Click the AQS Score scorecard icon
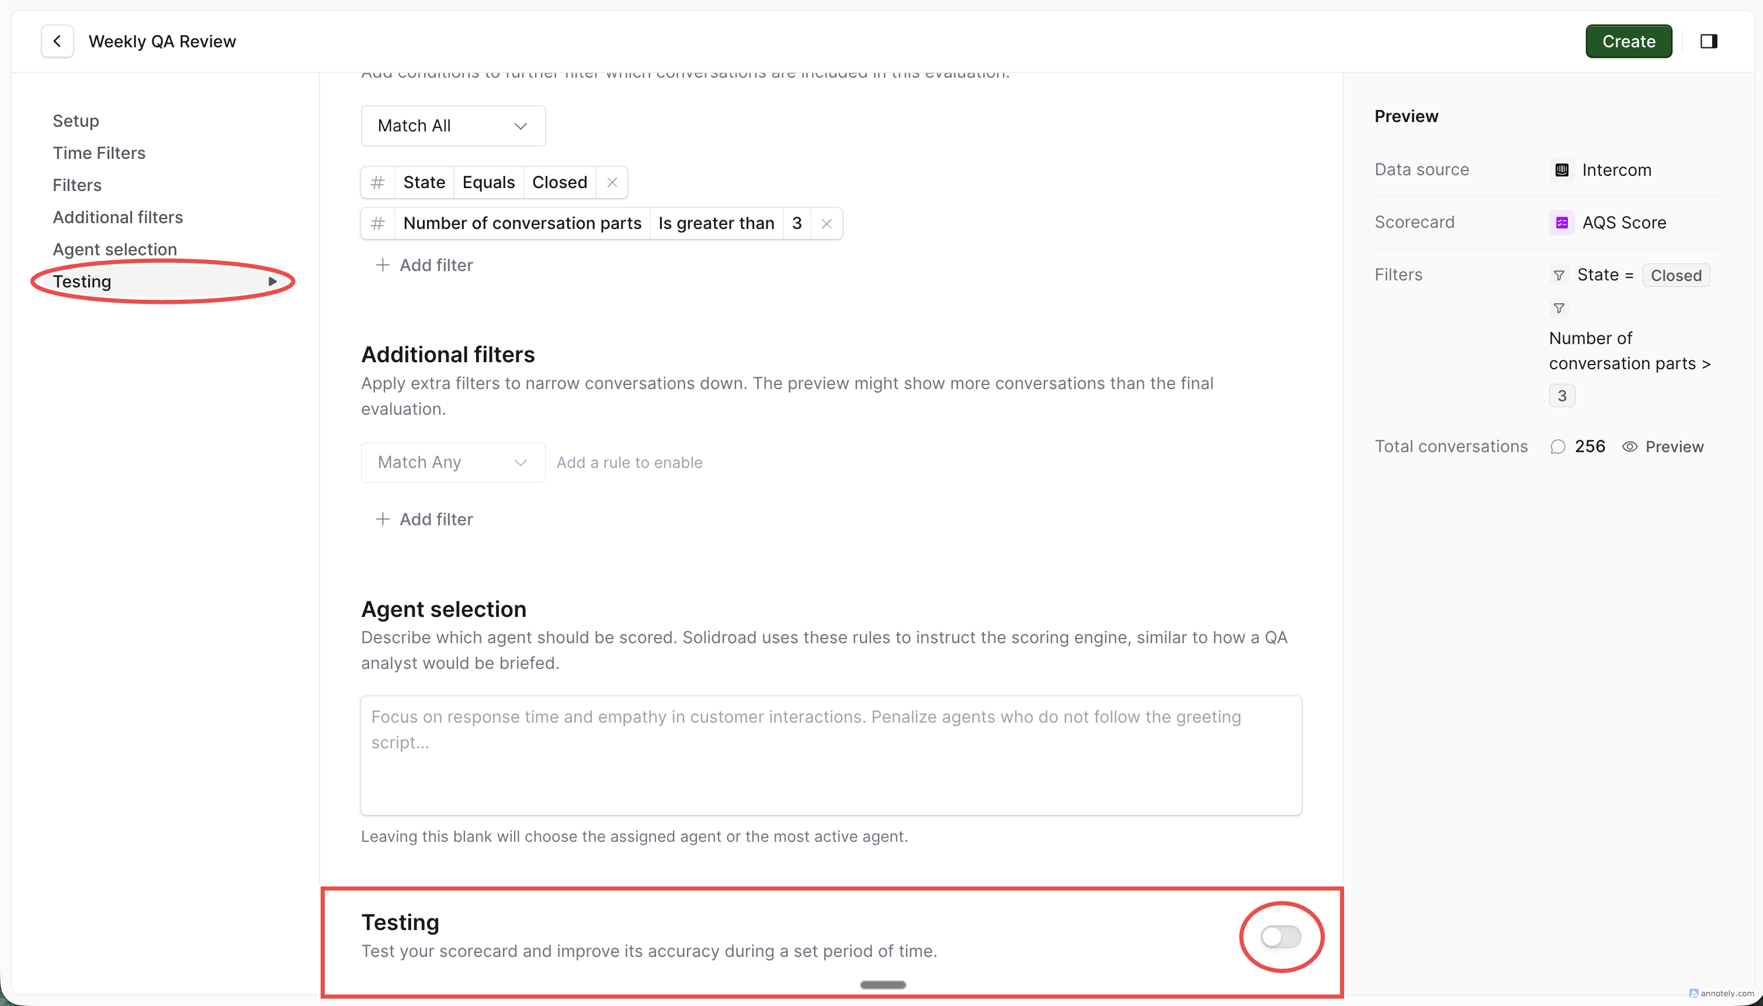The image size is (1763, 1006). (x=1562, y=223)
